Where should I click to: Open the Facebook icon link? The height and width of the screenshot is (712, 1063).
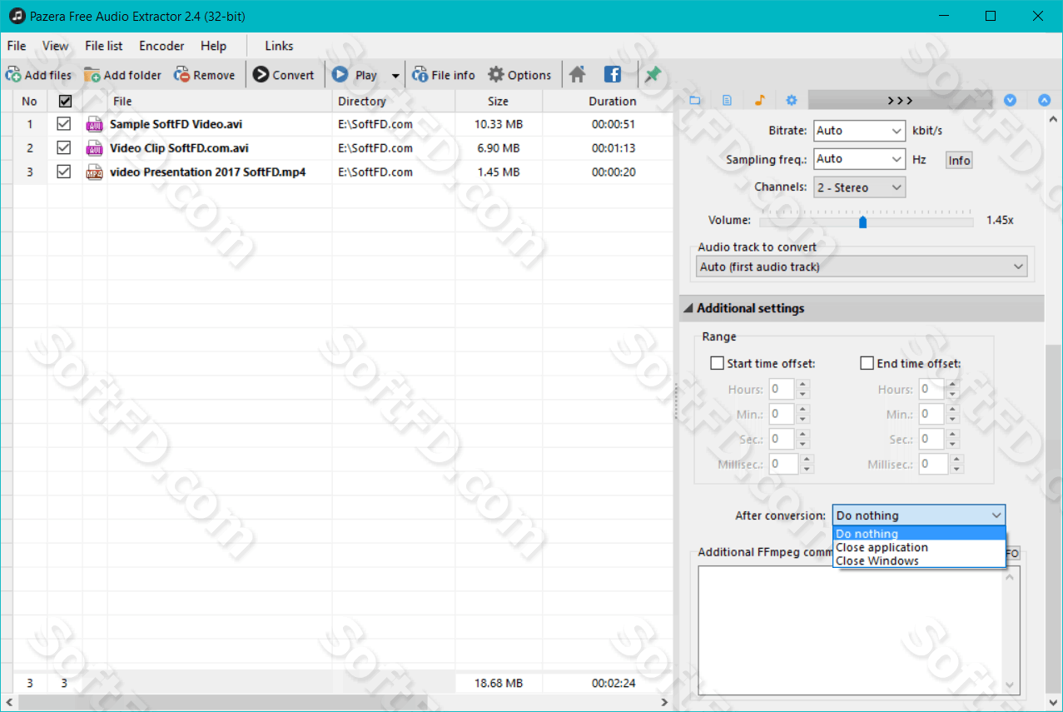(x=613, y=75)
